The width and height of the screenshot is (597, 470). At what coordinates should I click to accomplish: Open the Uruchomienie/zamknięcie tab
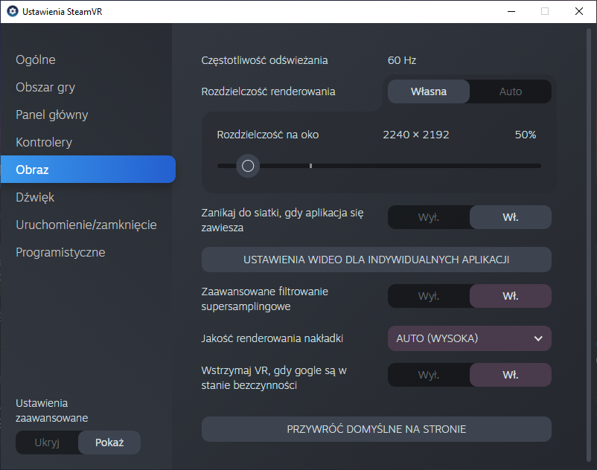[86, 225]
